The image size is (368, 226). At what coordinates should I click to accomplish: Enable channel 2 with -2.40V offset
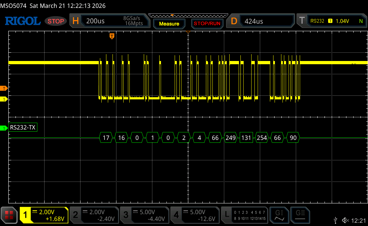coord(94,215)
